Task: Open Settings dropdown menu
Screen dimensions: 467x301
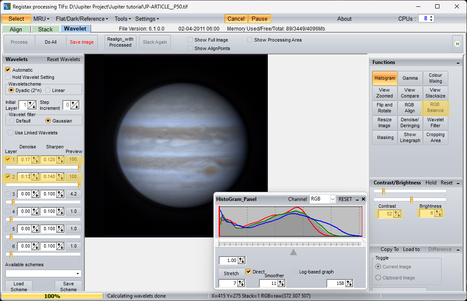Action: (147, 19)
